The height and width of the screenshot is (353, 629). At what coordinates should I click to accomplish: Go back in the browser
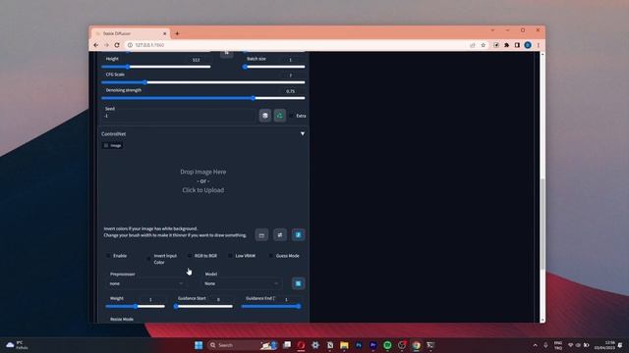coord(96,45)
